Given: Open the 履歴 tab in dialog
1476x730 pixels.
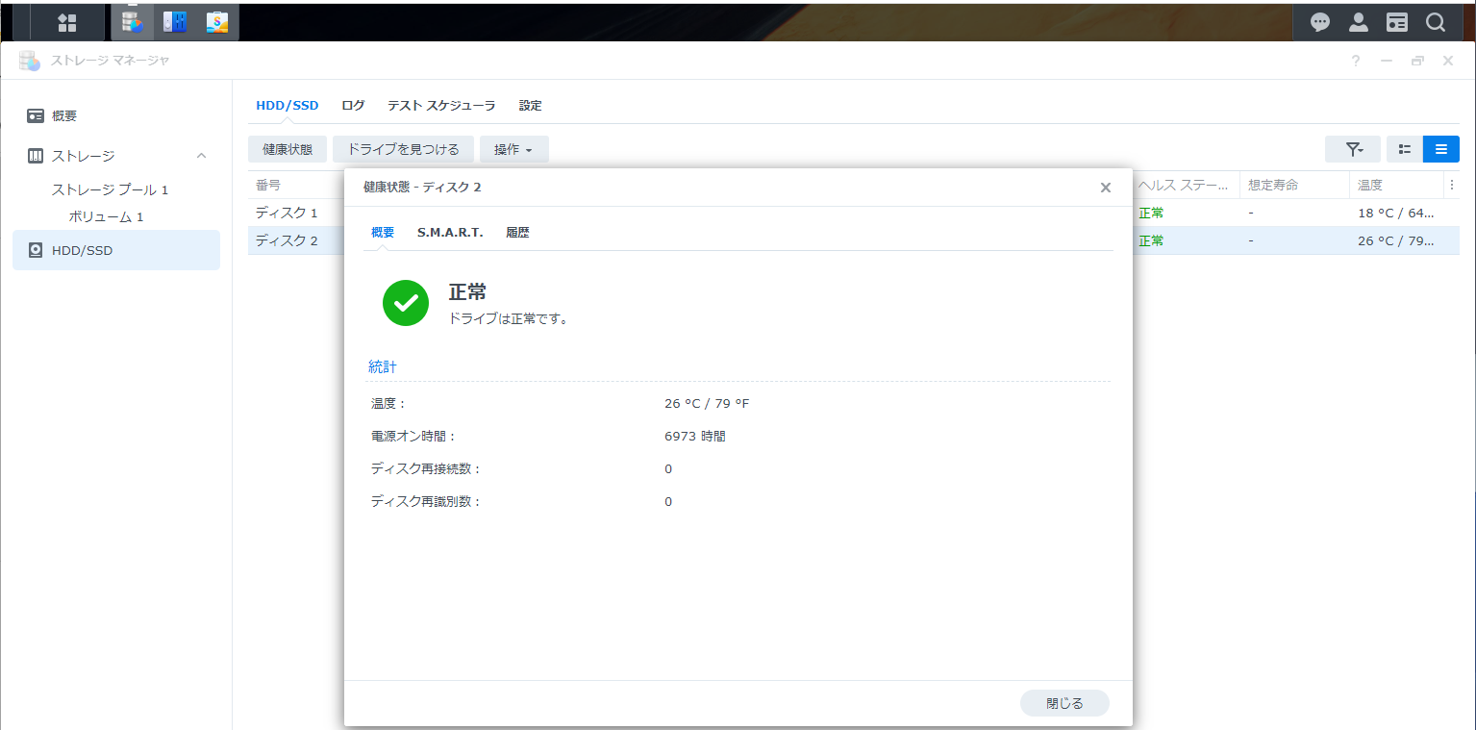Looking at the screenshot, I should [517, 233].
